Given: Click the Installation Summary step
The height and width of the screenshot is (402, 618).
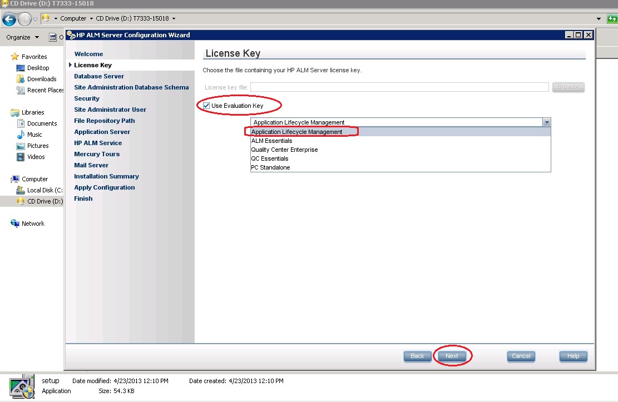Looking at the screenshot, I should pos(106,176).
